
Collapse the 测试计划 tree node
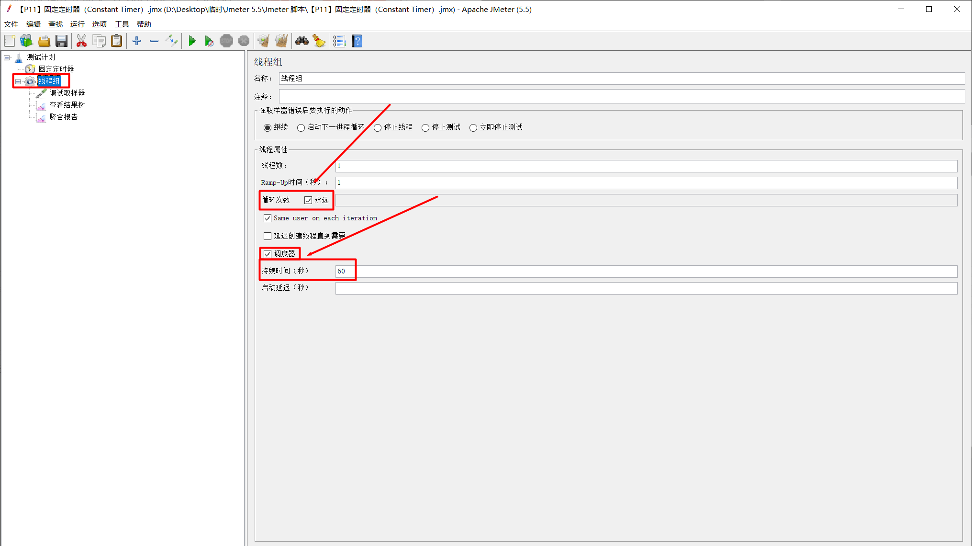point(7,57)
